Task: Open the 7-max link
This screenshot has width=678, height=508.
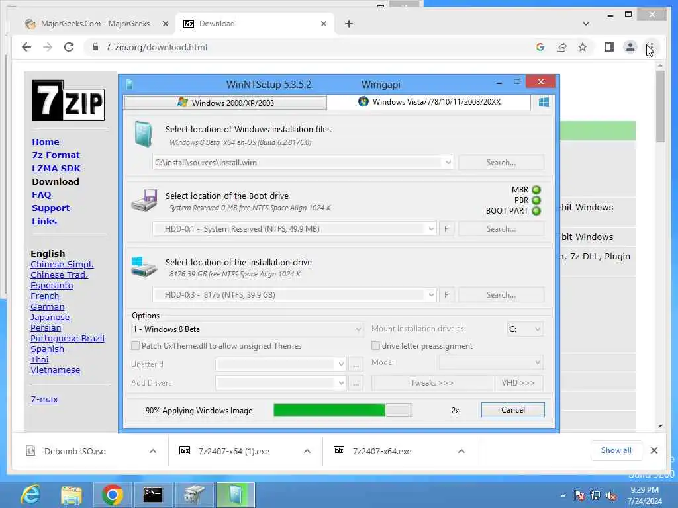Action: [44, 399]
